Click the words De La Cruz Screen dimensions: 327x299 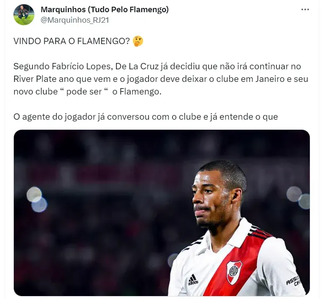coord(137,66)
